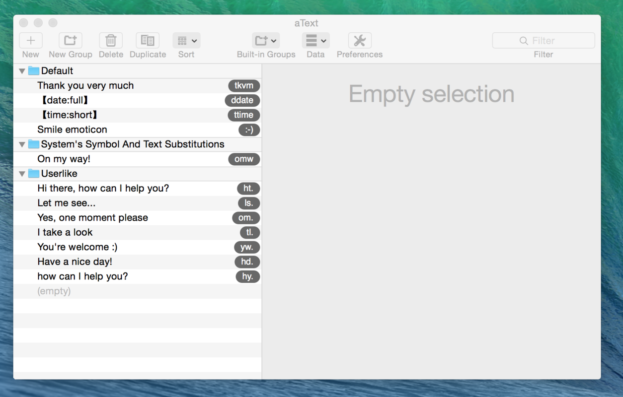The image size is (623, 397).
Task: Select the 'On my way!' snippet
Action: coord(65,159)
